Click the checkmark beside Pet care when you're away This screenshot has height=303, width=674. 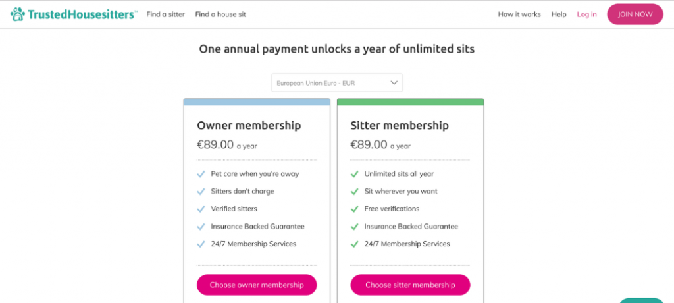[201, 175]
